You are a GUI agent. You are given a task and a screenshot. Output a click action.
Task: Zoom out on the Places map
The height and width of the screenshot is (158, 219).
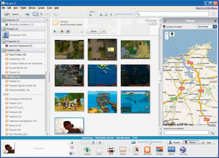(x=167, y=38)
